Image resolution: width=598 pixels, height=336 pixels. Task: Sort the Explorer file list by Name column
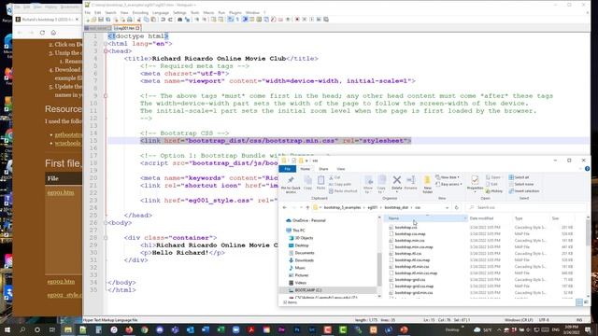click(426, 218)
